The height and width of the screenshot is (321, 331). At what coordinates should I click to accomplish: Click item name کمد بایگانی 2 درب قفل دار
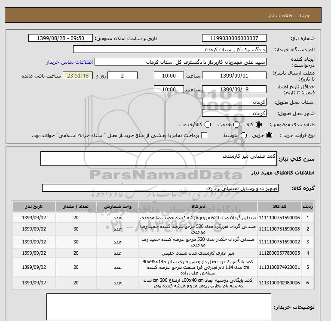pos(198,268)
